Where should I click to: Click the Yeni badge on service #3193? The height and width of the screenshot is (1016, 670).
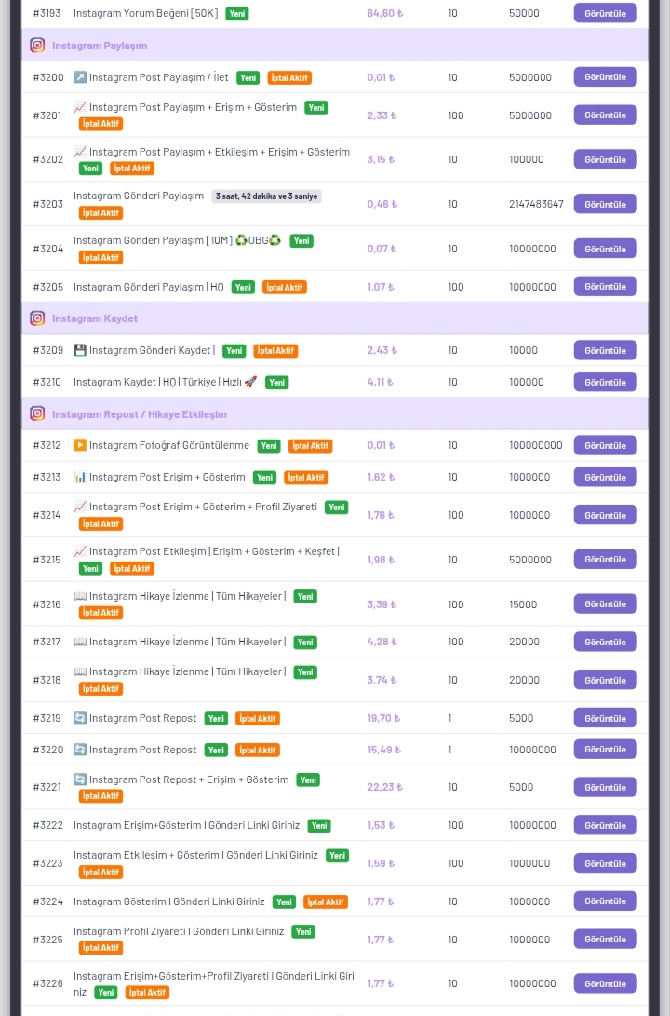pos(237,14)
